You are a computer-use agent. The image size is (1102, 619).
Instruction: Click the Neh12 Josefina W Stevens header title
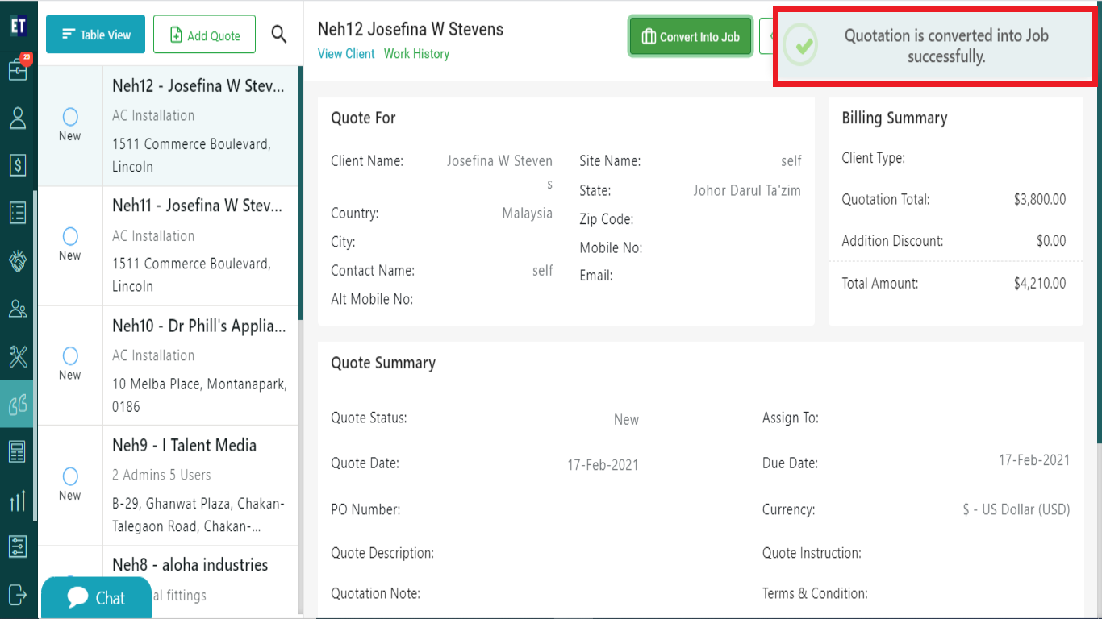pyautogui.click(x=411, y=29)
